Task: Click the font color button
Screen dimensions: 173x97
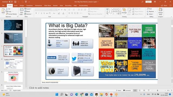Action: click(63, 13)
